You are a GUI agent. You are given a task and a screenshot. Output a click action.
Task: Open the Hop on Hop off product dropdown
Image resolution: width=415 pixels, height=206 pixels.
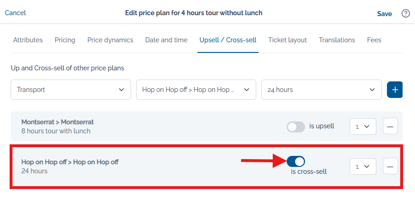tap(196, 90)
